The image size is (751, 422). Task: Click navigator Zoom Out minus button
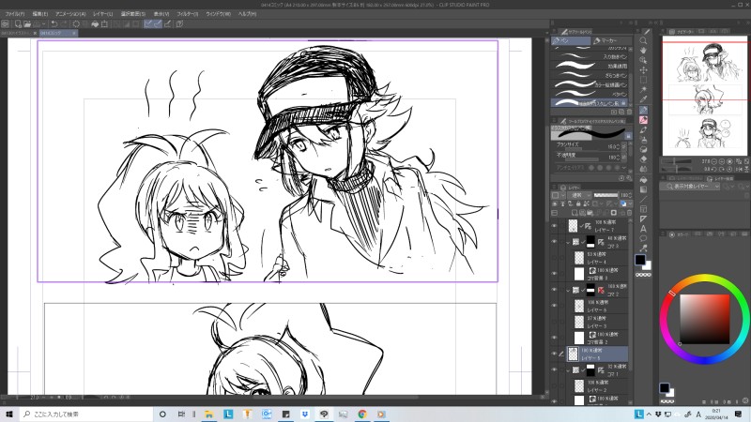point(713,161)
